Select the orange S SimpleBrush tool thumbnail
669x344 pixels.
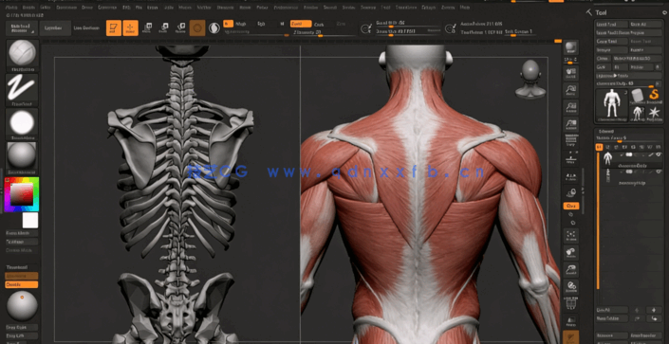654,96
